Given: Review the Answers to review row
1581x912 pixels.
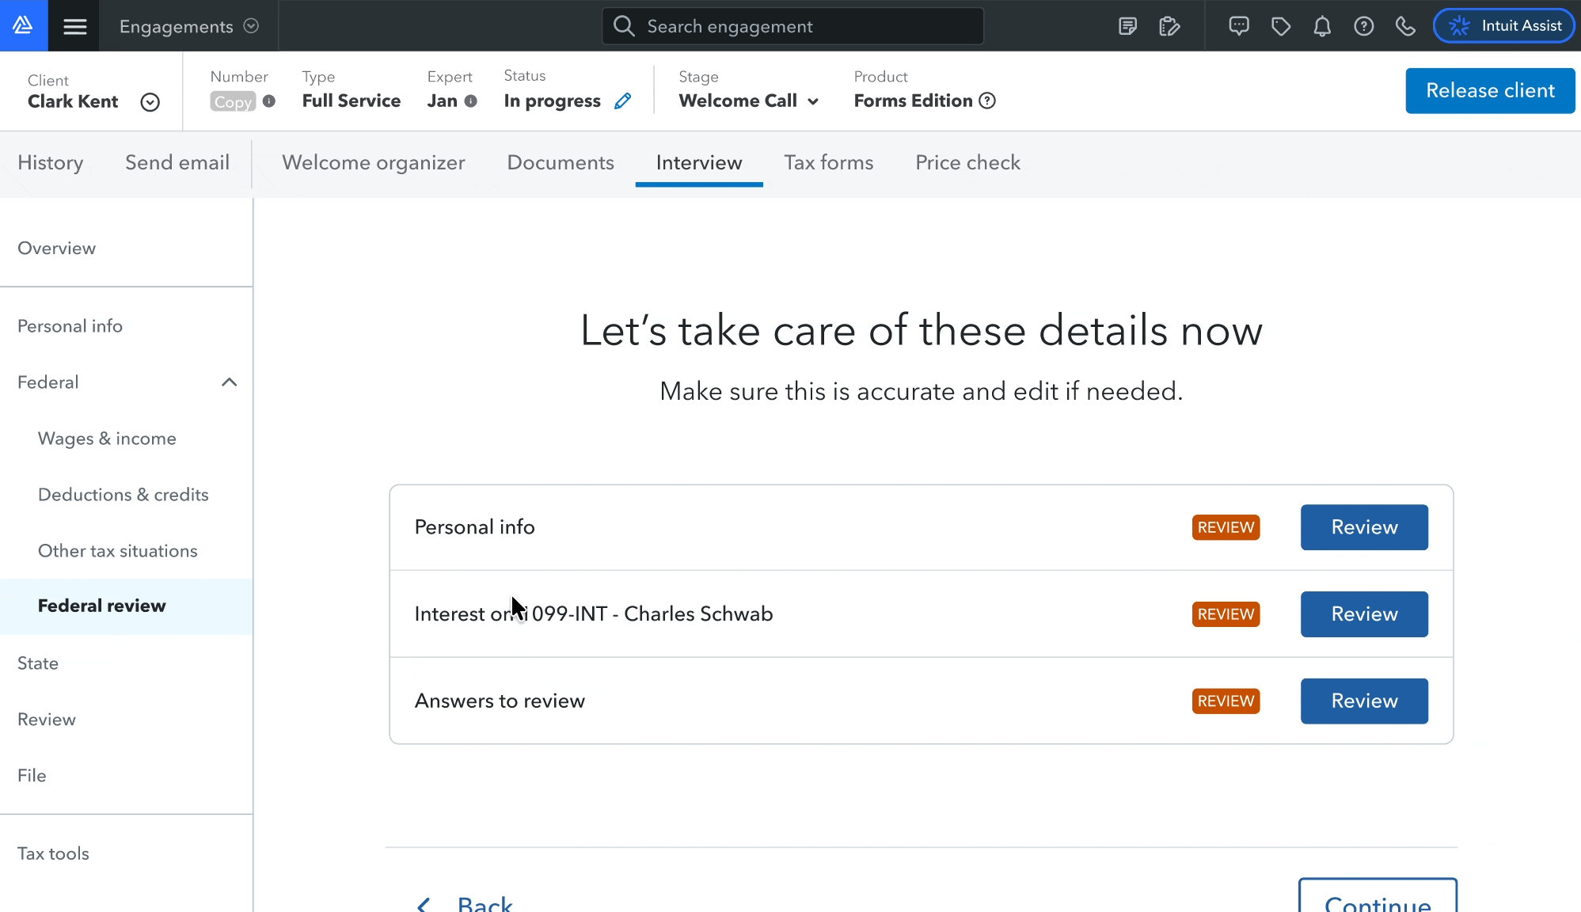Looking at the screenshot, I should tap(1364, 701).
